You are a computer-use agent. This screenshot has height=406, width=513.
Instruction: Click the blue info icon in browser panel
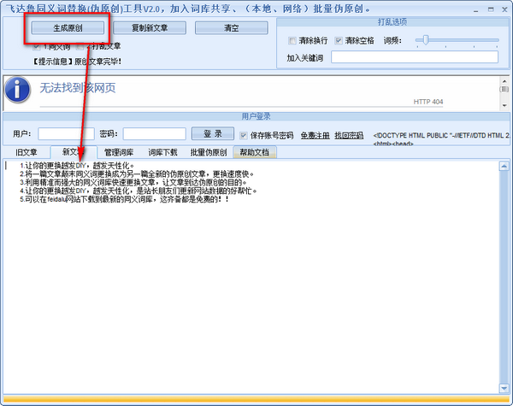coord(18,91)
